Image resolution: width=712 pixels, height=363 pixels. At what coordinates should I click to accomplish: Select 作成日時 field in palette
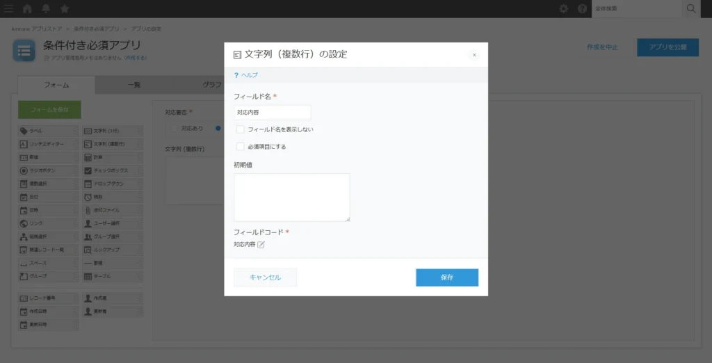click(x=49, y=312)
